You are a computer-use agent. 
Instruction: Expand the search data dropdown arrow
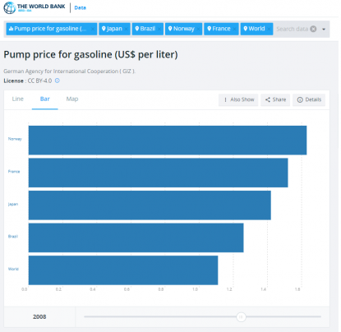(324, 29)
